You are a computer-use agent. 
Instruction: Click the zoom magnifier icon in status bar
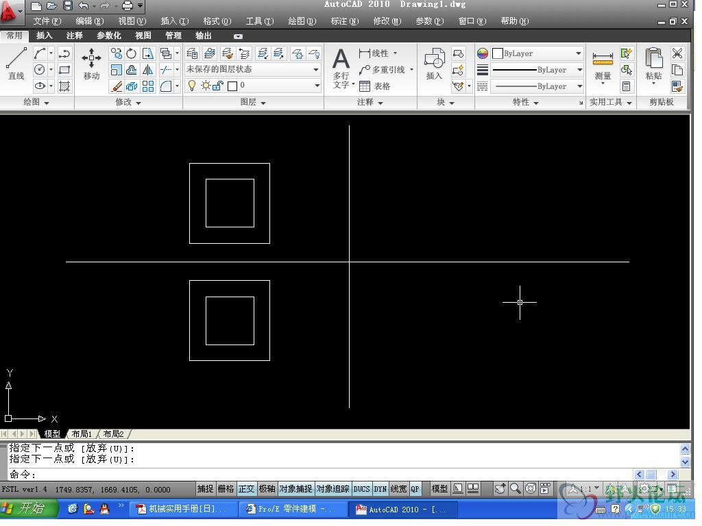click(x=516, y=488)
